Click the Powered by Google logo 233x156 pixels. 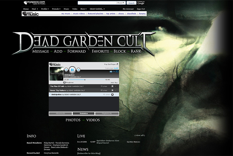click(x=141, y=3)
